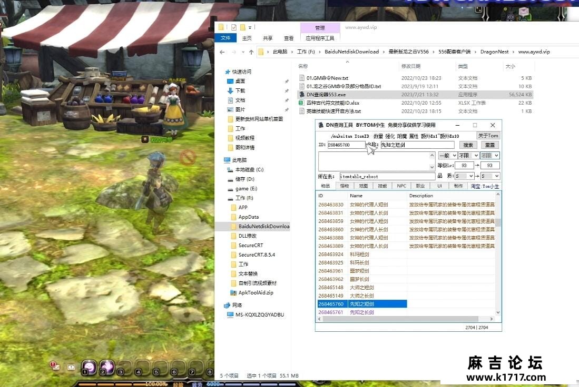Click into the 名称 name input field
This screenshot has width=579, height=387.
coord(417,145)
